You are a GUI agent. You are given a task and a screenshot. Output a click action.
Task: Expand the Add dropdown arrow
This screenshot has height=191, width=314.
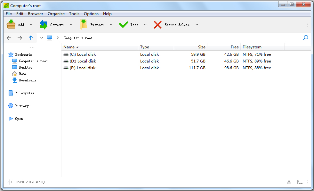point(31,25)
